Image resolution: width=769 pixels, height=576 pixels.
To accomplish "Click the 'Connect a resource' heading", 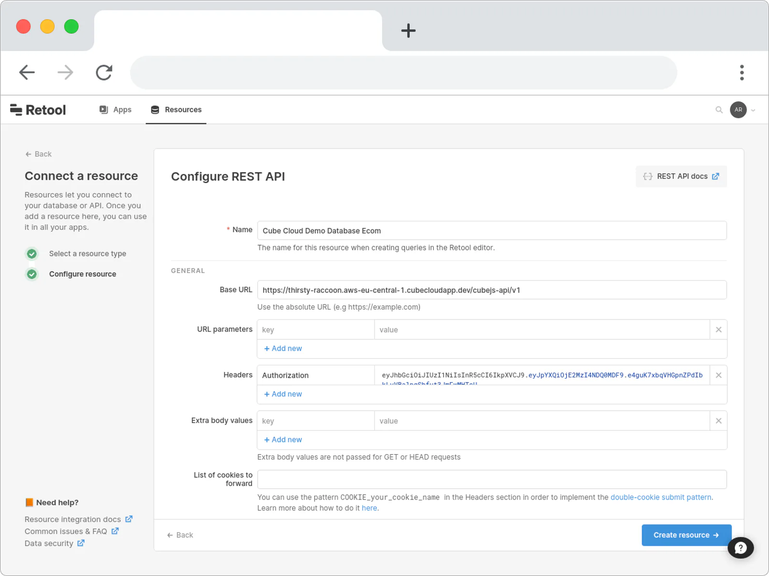I will click(x=81, y=176).
